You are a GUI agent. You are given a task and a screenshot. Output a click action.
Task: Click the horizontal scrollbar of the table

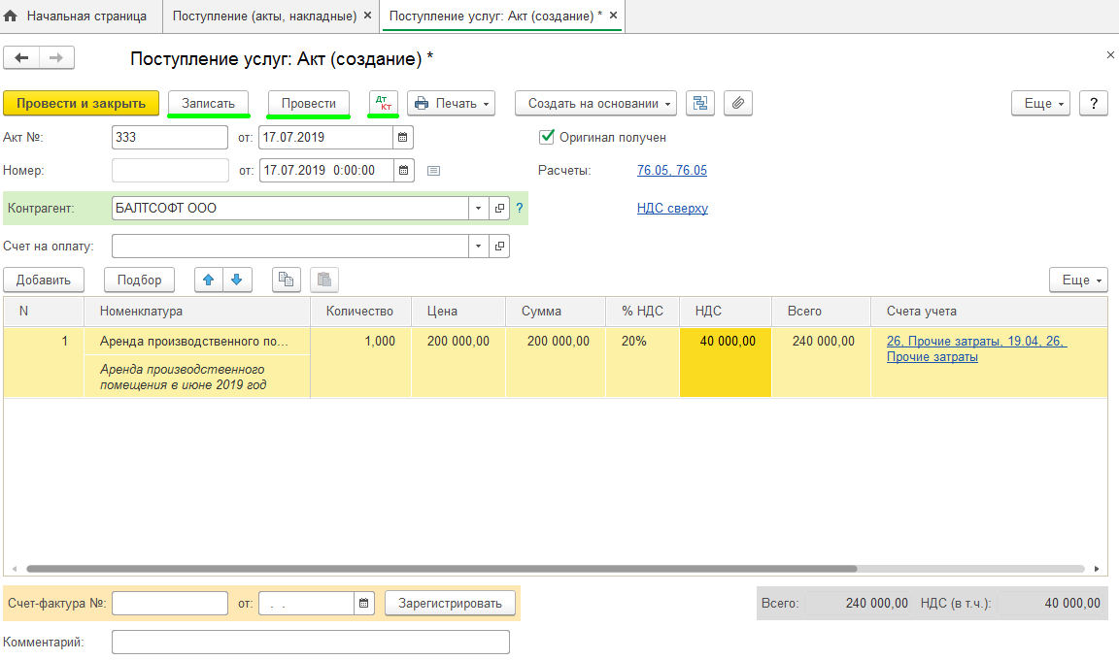(x=441, y=569)
